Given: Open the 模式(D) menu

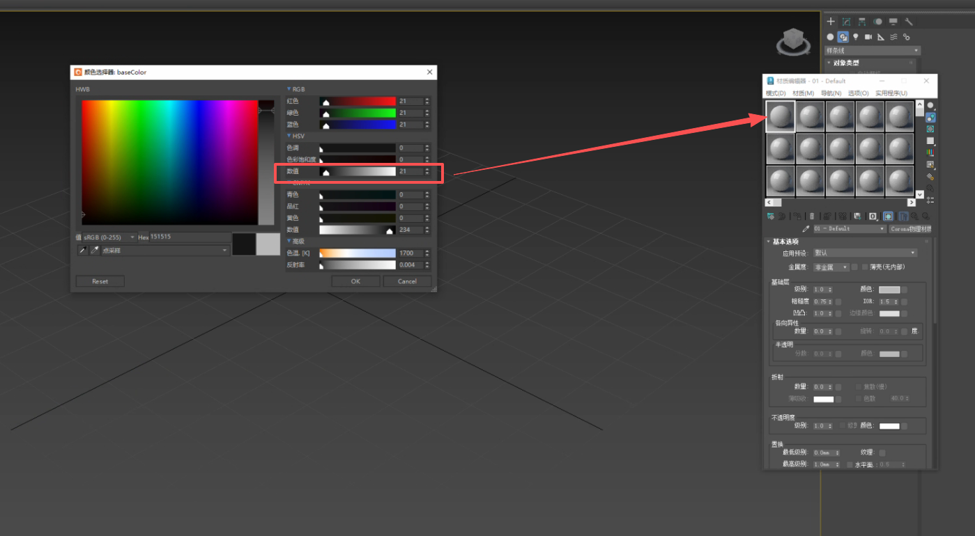Looking at the screenshot, I should coord(776,93).
